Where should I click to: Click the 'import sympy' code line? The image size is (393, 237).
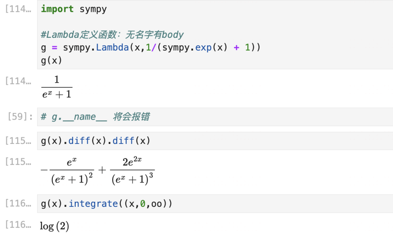tap(74, 9)
